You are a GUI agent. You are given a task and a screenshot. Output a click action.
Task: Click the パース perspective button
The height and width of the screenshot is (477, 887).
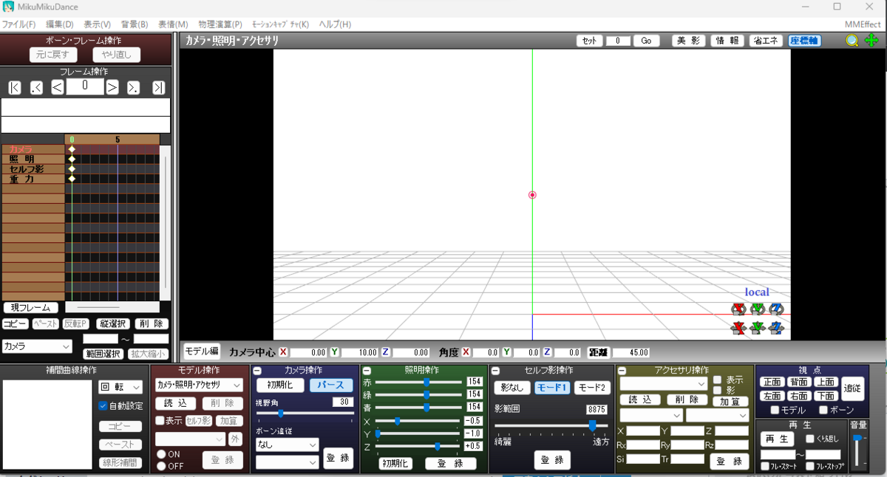[331, 385]
